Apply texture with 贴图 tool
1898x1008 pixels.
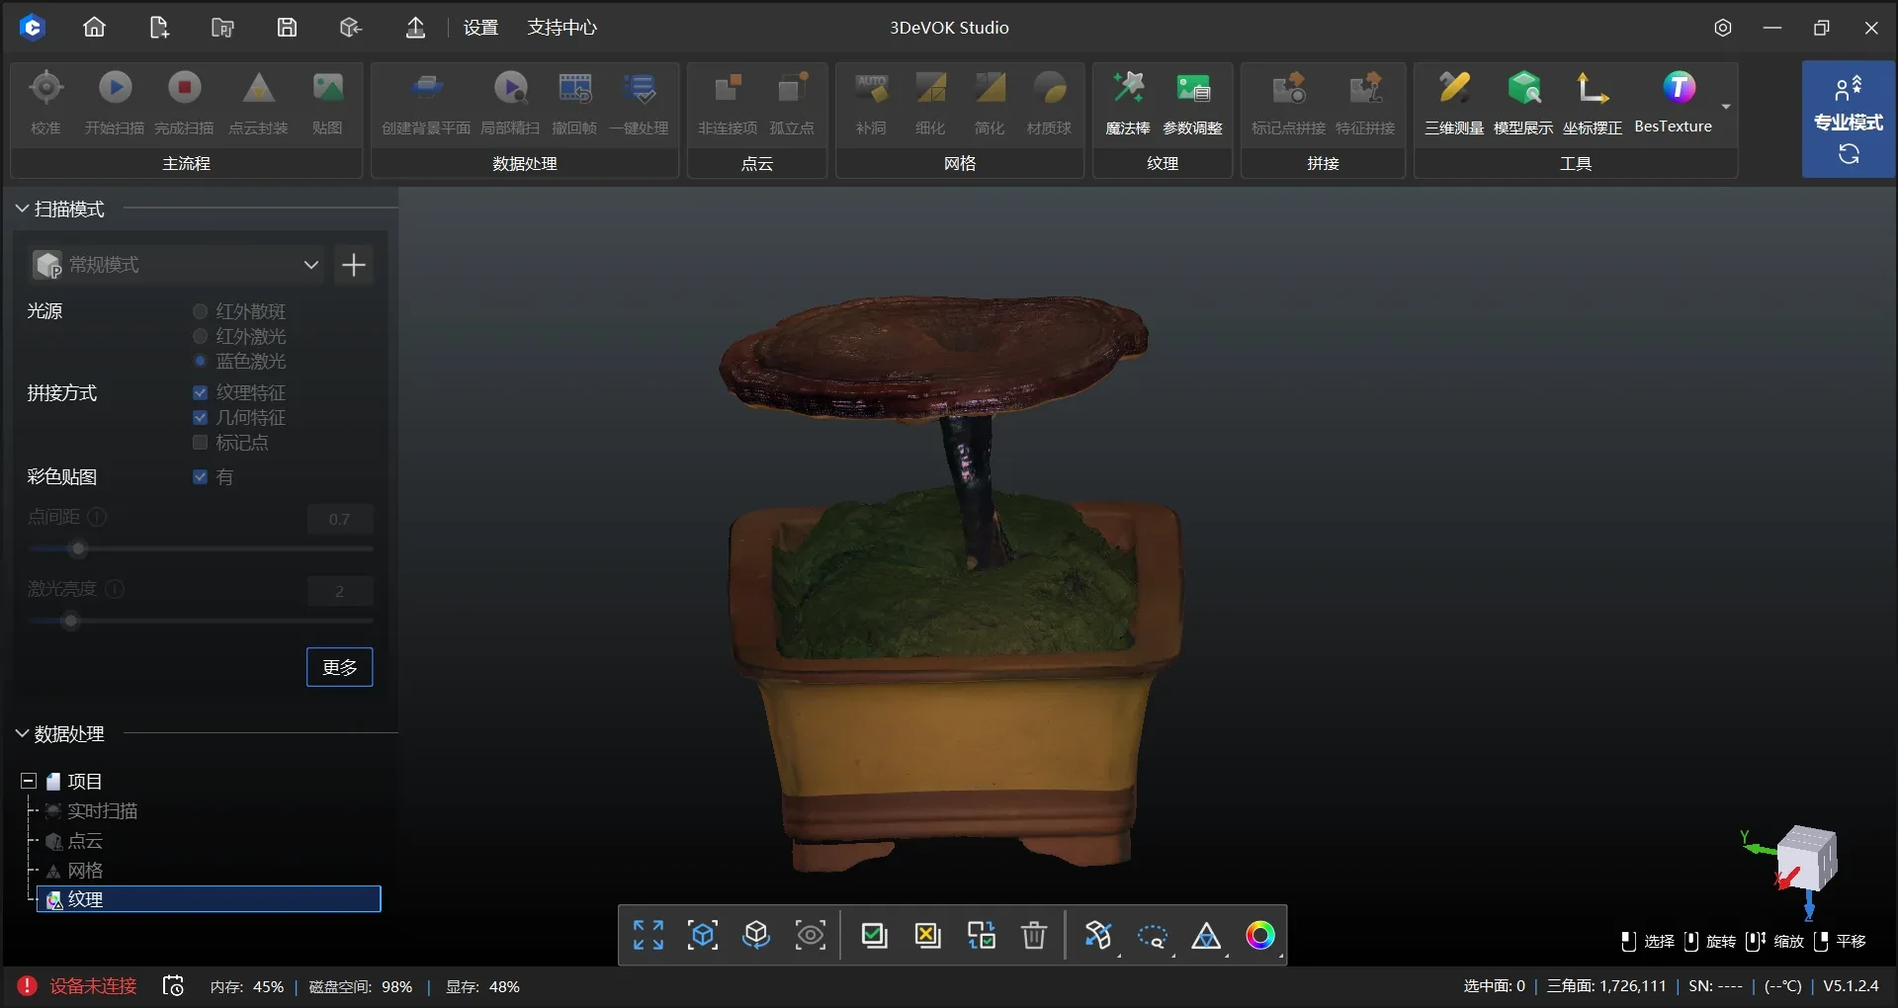pos(327,103)
